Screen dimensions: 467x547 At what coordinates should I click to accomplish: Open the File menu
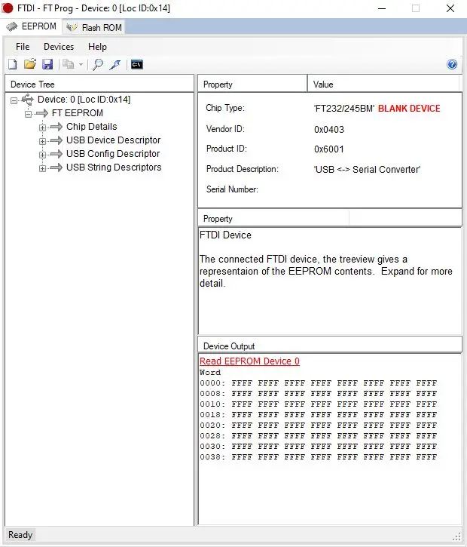coord(23,46)
